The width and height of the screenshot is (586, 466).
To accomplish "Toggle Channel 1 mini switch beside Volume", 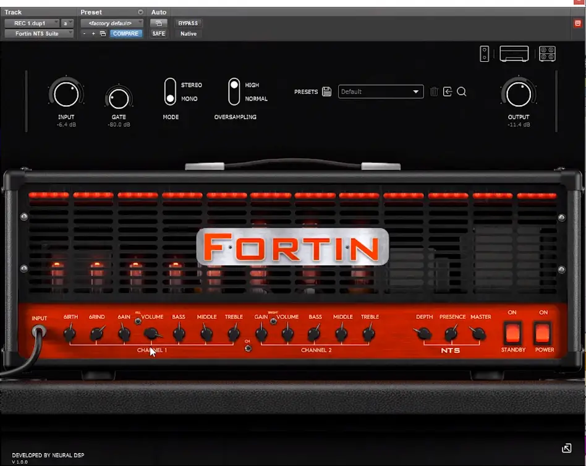I will click(x=138, y=321).
